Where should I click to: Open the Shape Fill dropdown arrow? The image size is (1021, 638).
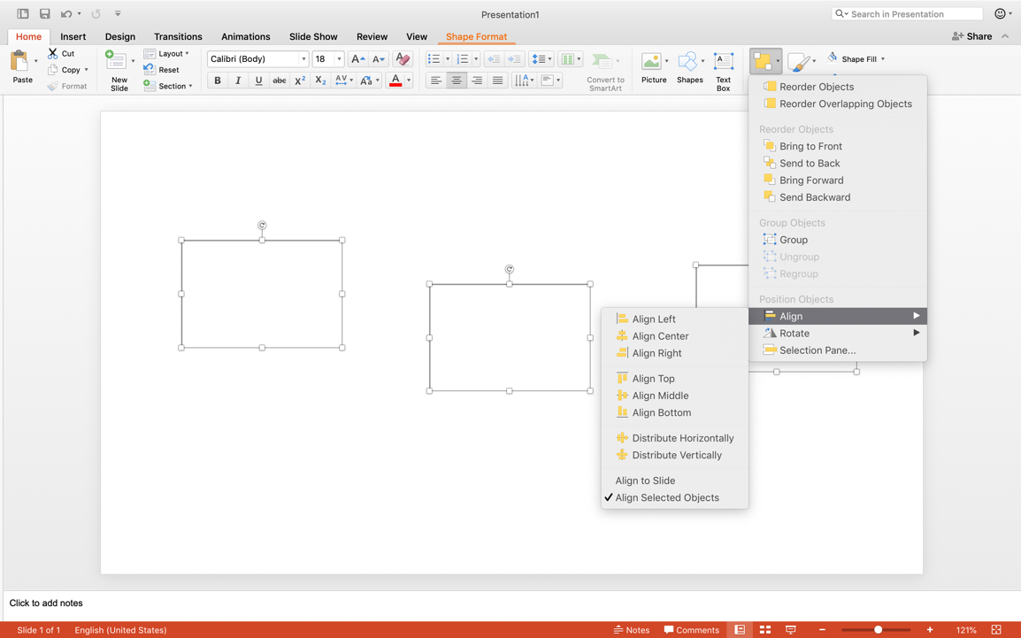[x=883, y=59]
